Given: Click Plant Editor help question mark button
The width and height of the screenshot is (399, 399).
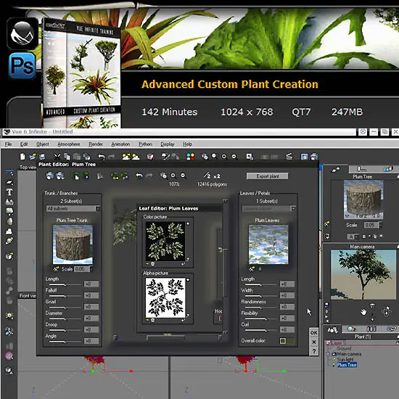Looking at the screenshot, I should coord(313,351).
